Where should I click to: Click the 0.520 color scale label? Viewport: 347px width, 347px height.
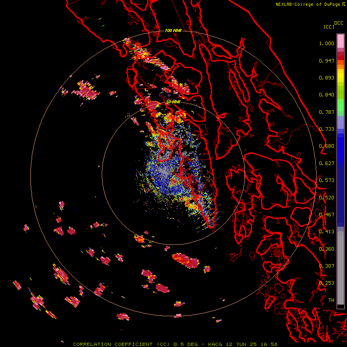327,197
